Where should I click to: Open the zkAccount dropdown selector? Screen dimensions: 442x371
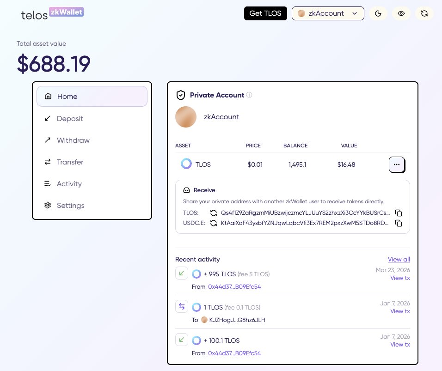pyautogui.click(x=328, y=13)
